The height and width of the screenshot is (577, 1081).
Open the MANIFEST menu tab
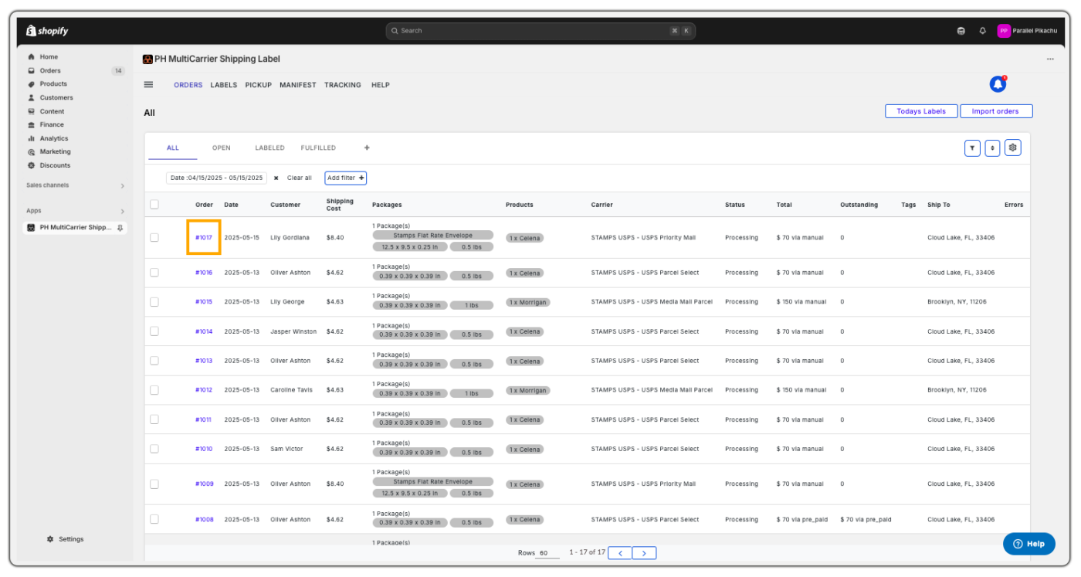[x=298, y=85]
